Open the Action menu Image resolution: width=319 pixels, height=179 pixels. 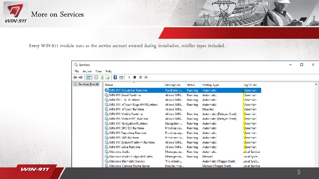click(87, 71)
